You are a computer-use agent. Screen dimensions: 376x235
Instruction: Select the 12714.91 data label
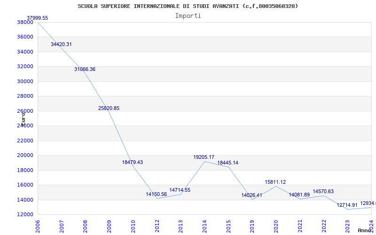[347, 205]
